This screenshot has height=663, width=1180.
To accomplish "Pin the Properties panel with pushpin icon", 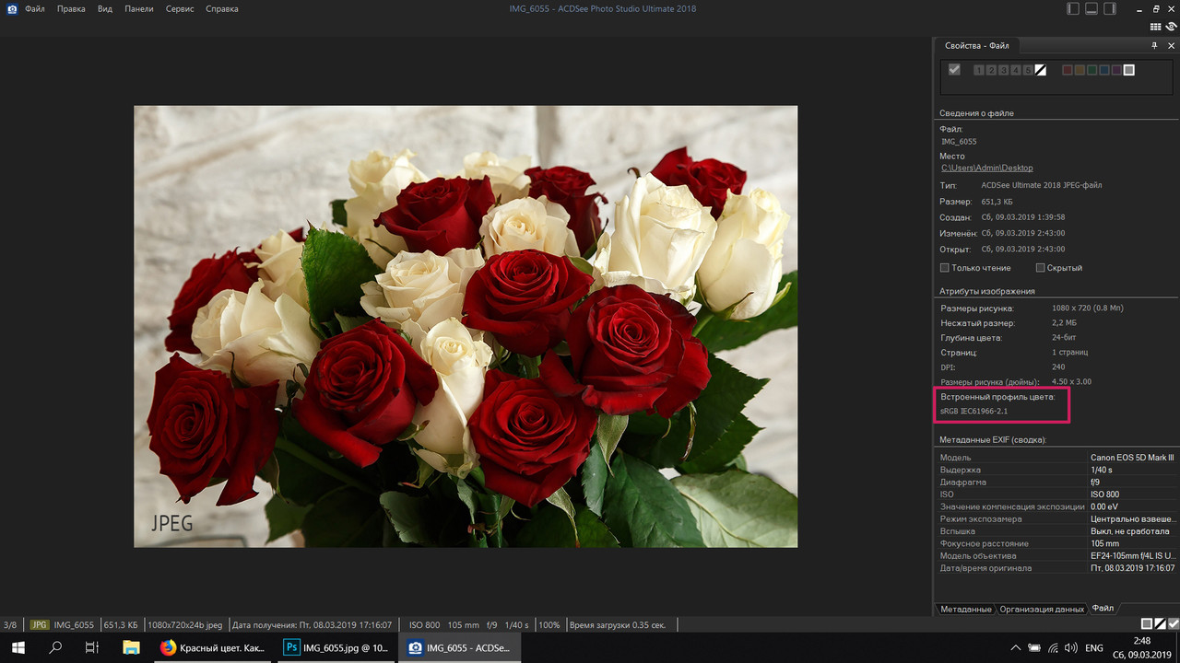I will (1154, 46).
